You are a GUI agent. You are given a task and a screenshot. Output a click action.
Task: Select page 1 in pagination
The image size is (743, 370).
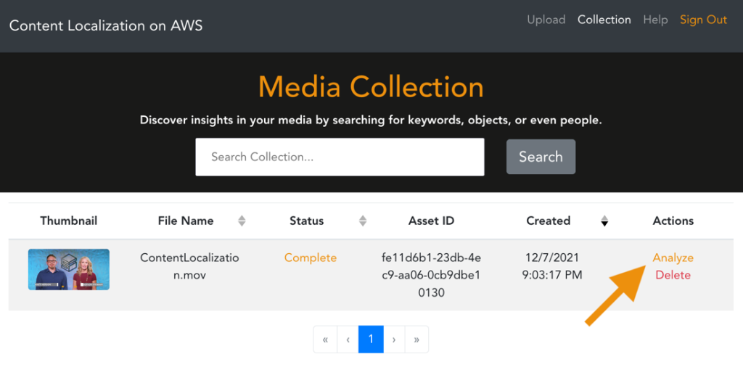(371, 340)
